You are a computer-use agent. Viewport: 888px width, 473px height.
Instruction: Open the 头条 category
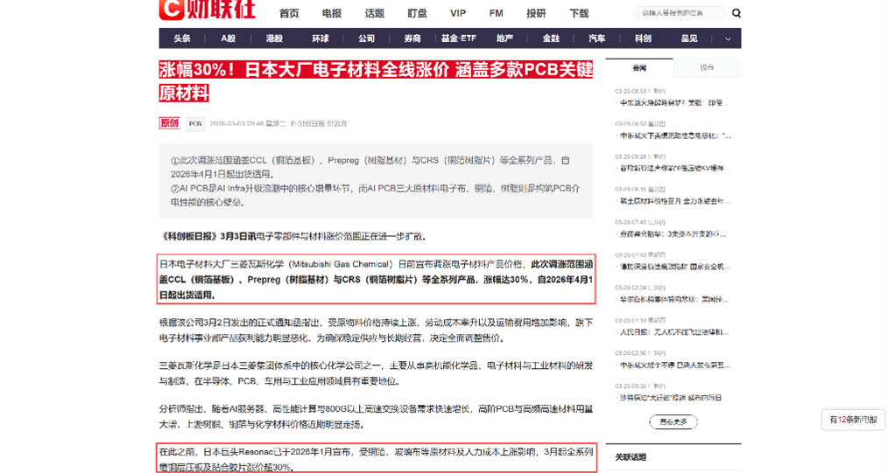pos(182,38)
